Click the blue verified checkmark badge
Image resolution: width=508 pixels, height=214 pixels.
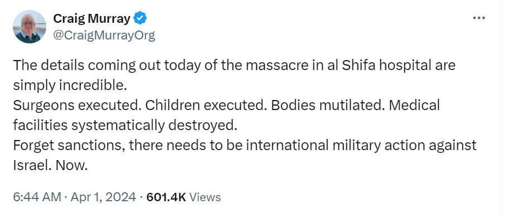pos(141,18)
